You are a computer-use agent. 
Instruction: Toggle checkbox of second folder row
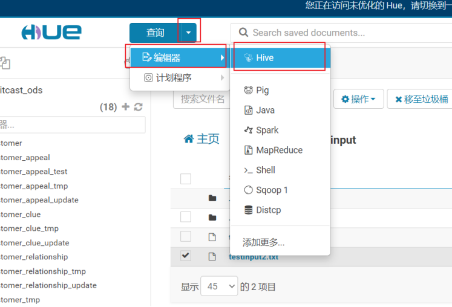pyautogui.click(x=186, y=217)
